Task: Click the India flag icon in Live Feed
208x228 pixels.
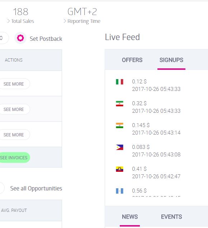Action: (x=119, y=125)
